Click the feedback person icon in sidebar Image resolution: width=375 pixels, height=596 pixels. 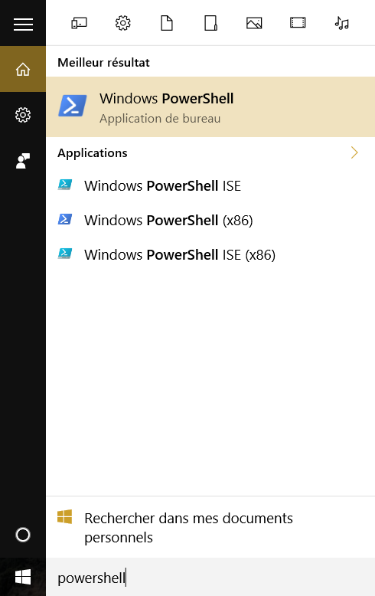23,161
